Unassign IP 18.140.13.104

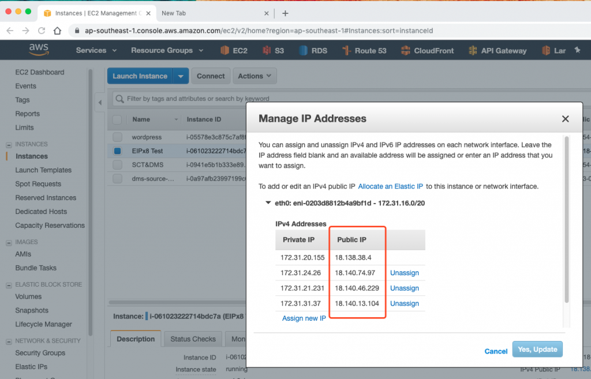click(405, 303)
